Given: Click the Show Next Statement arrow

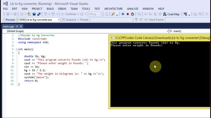Looking at the screenshot, I should point(145,14).
